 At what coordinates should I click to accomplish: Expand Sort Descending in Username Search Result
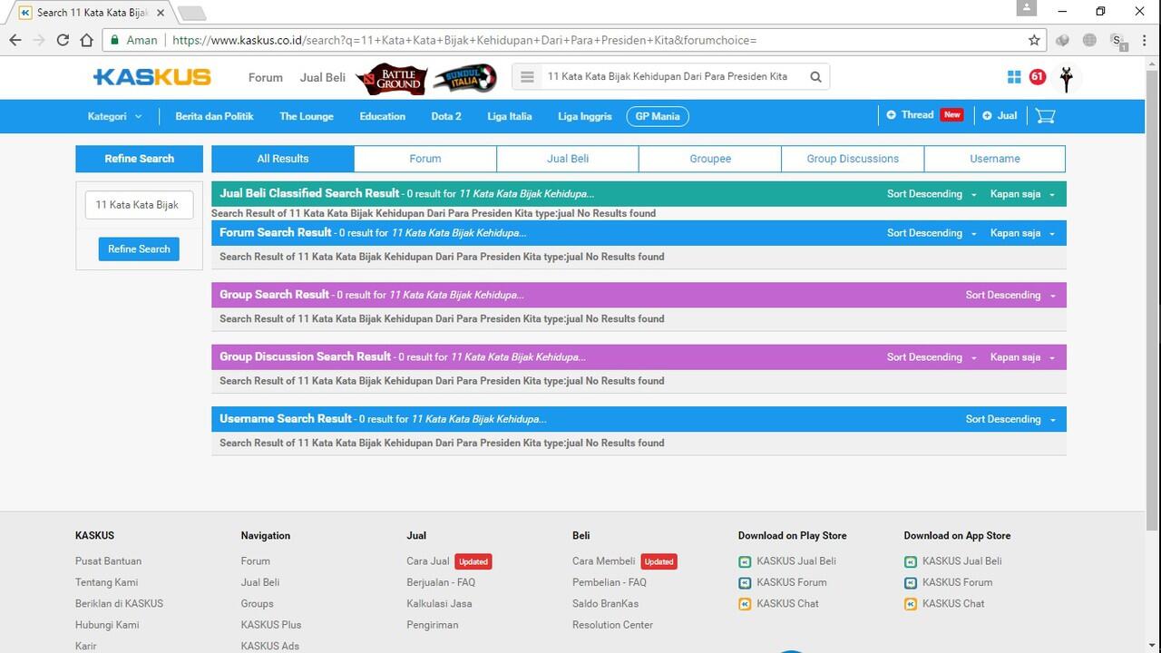pos(1010,419)
